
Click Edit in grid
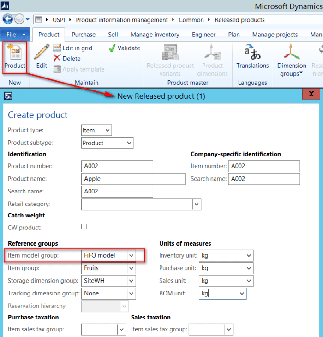click(72, 48)
